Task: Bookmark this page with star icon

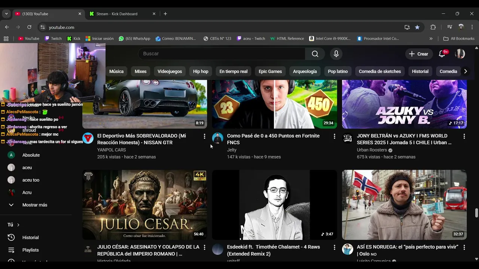Action: [x=417, y=27]
